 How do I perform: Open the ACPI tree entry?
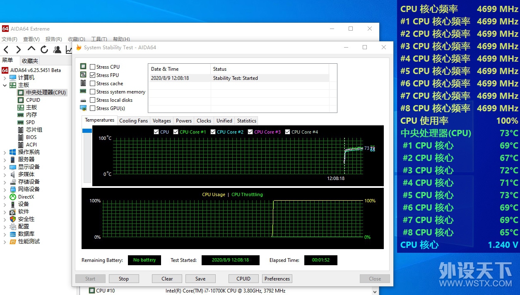(x=31, y=144)
